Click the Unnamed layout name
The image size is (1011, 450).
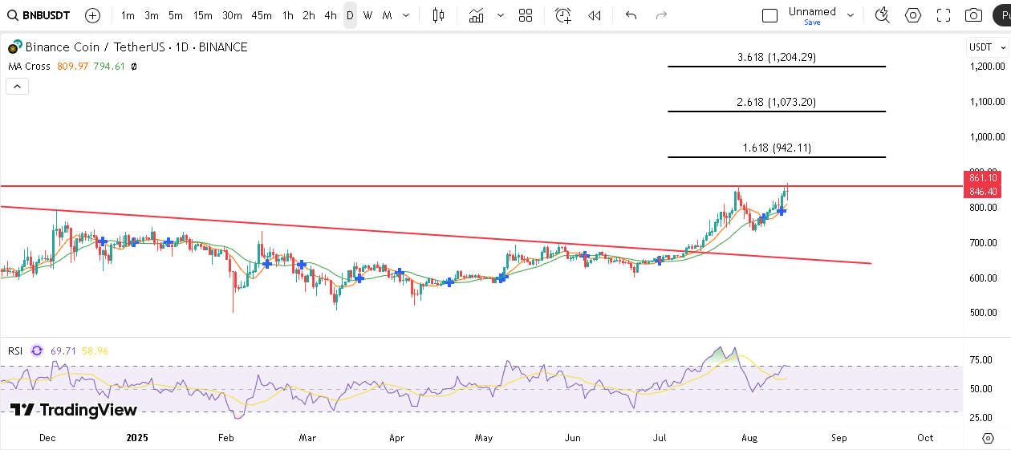pos(812,11)
